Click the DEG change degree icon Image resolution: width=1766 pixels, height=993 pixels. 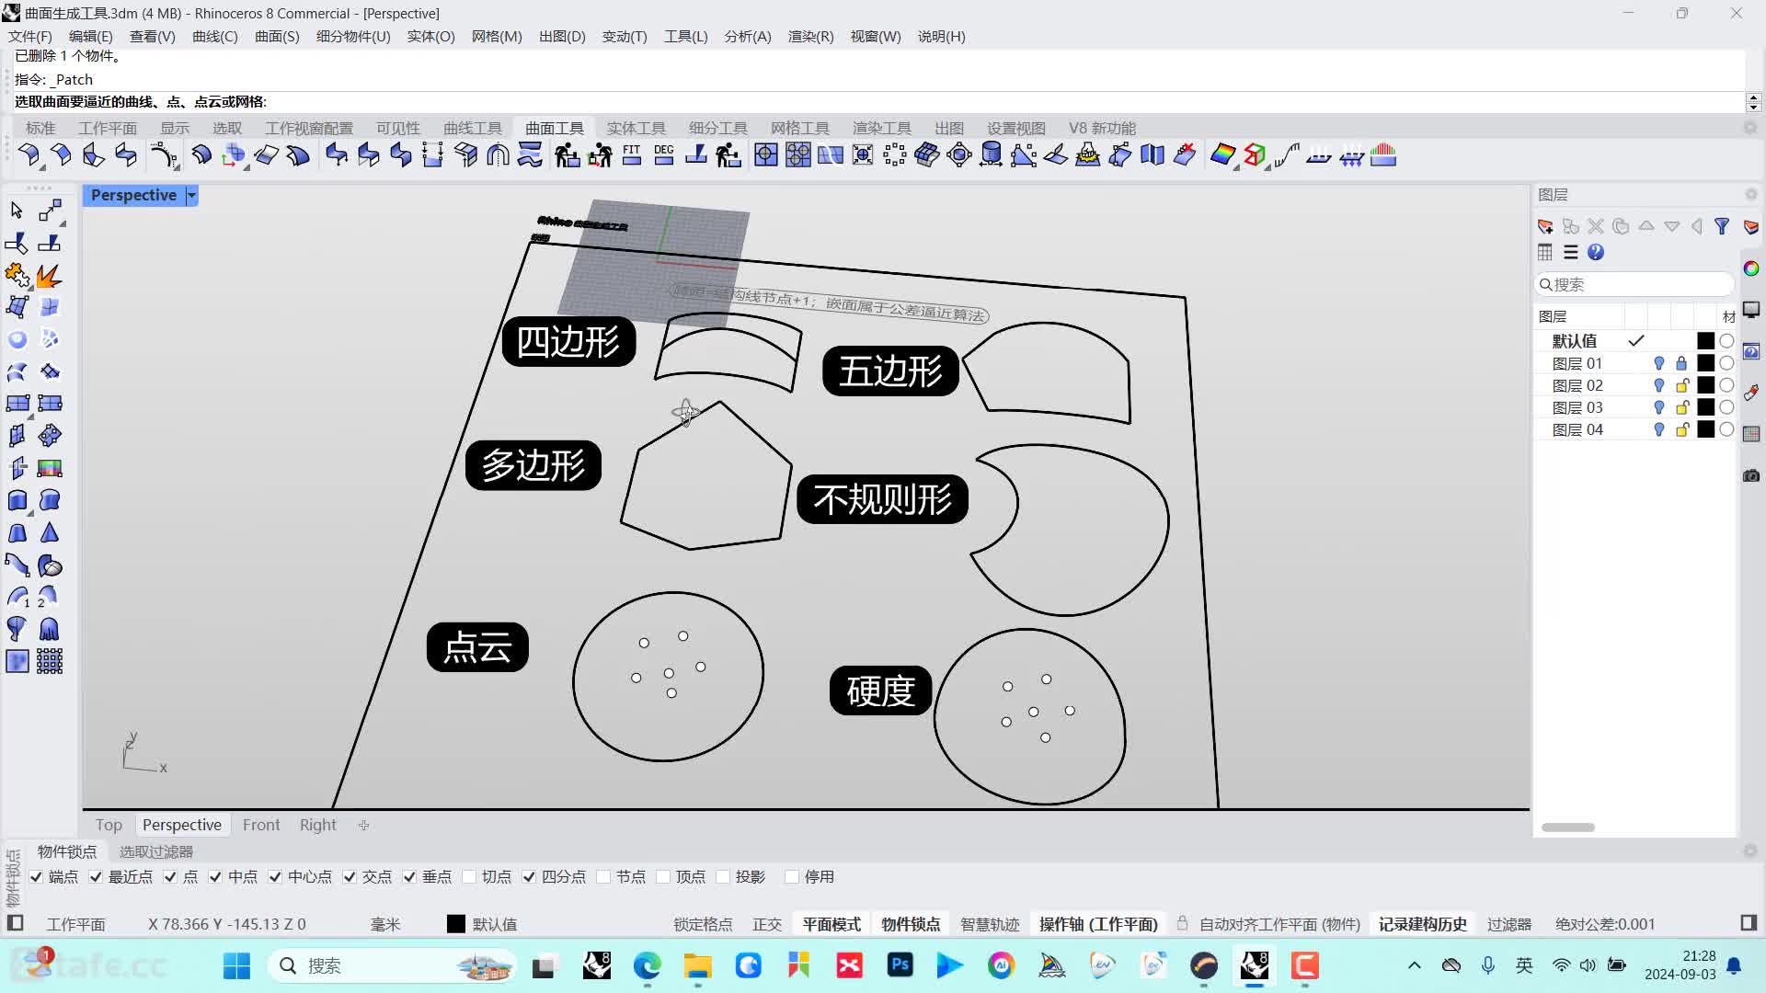click(663, 154)
